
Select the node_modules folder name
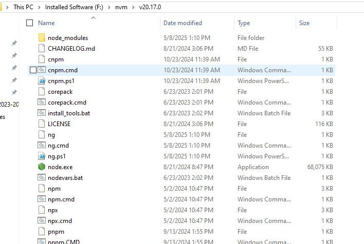[x=68, y=38]
